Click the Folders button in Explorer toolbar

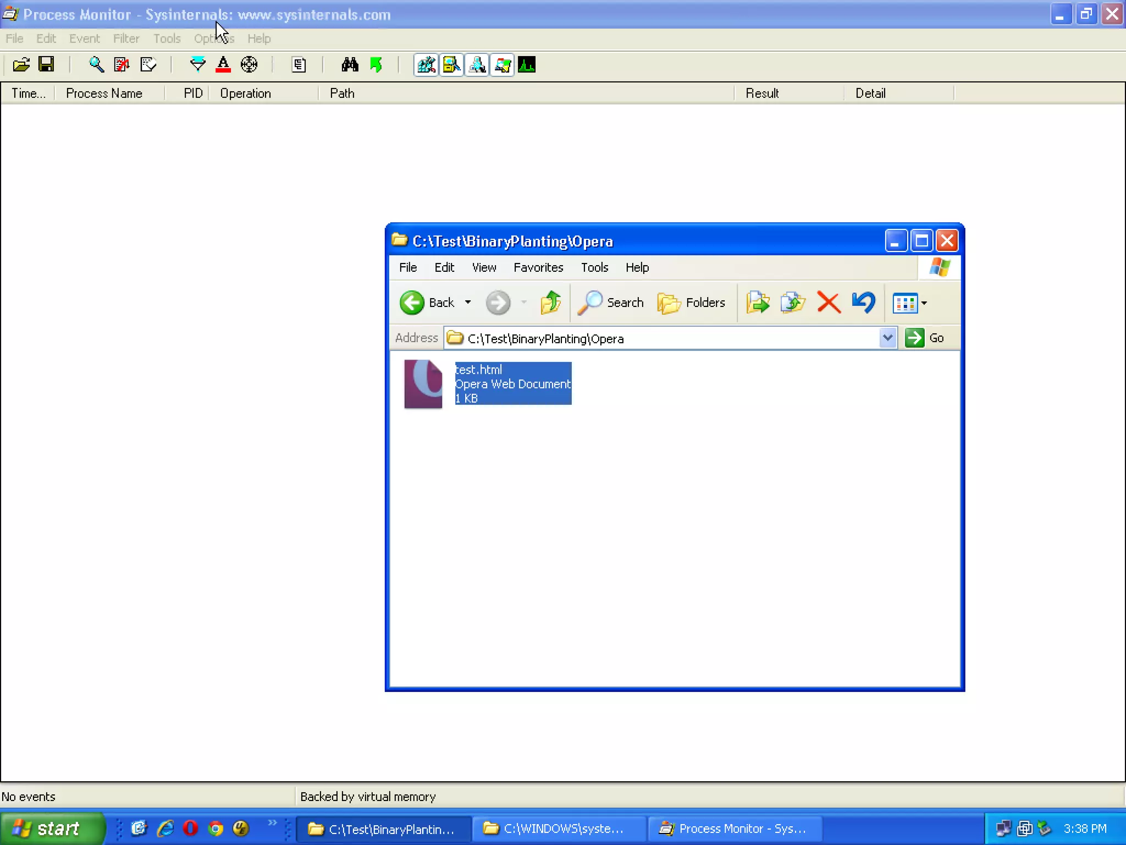(692, 303)
